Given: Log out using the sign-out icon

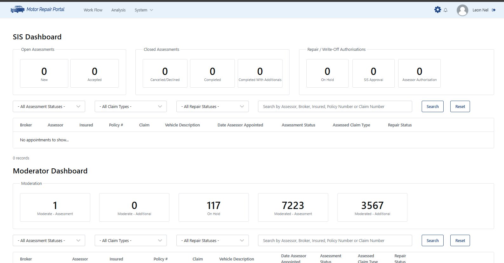Looking at the screenshot, I should click(x=494, y=10).
